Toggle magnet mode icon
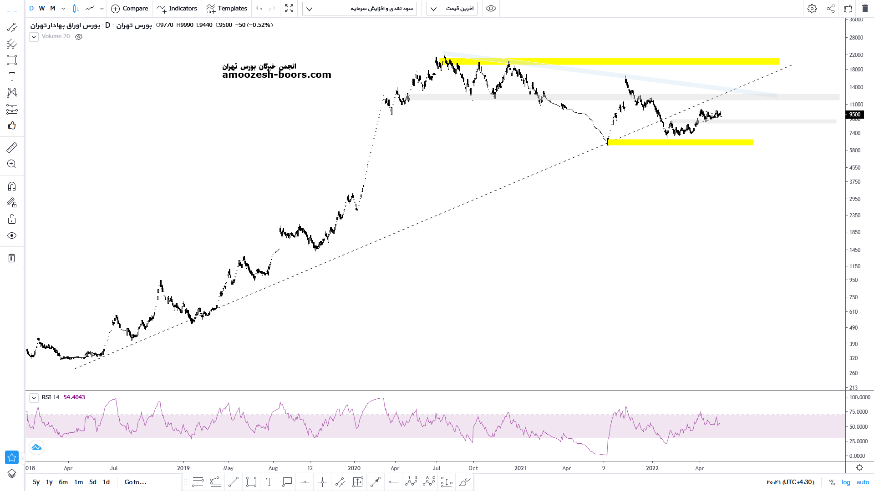The width and height of the screenshot is (874, 491). (x=12, y=186)
